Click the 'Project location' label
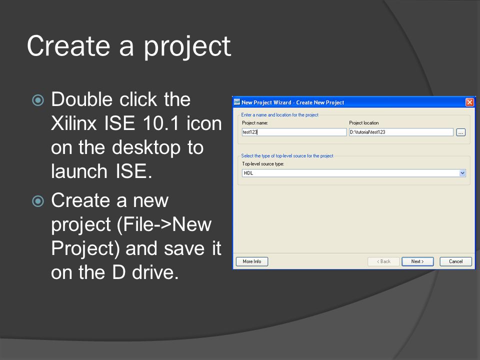Screen dimensions: 480x360 click(364, 123)
